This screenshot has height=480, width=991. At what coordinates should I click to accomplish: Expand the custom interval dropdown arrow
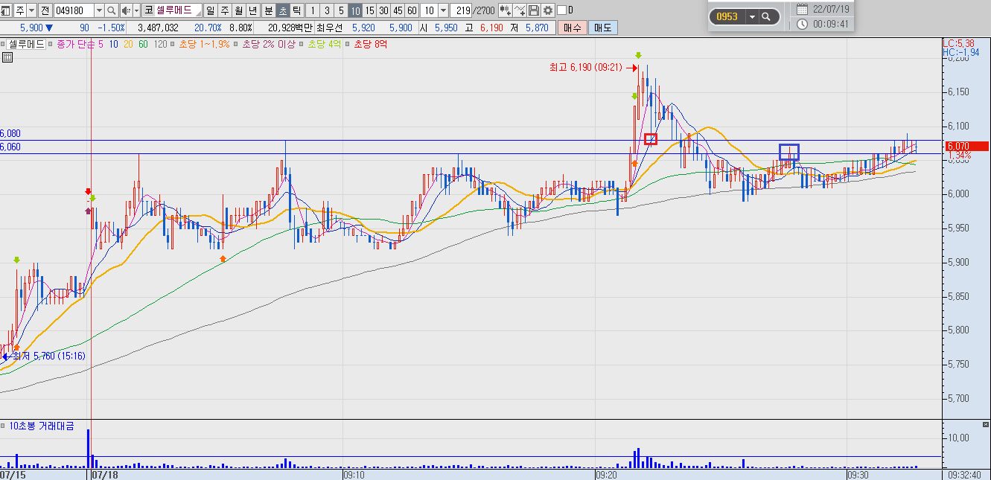[x=444, y=10]
